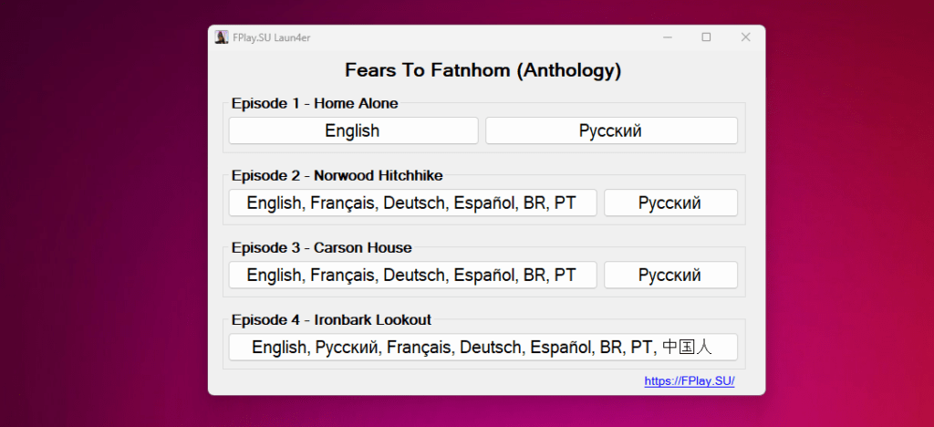This screenshot has width=934, height=427.
Task: Click the "FPlay.SU Laun4er" window title text
Action: click(272, 37)
